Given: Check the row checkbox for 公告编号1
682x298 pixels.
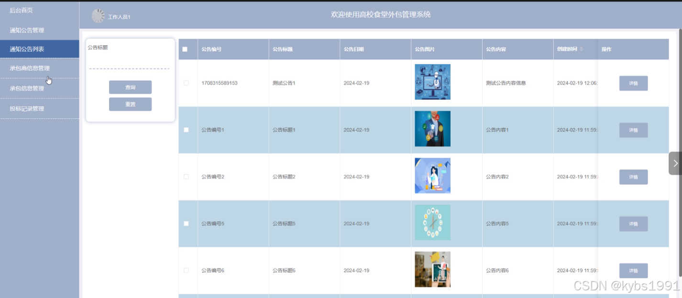Looking at the screenshot, I should [x=186, y=130].
